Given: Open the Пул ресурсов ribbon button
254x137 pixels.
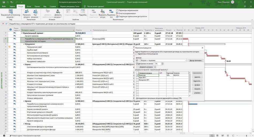Looking at the screenshot, I should tap(35, 14).
